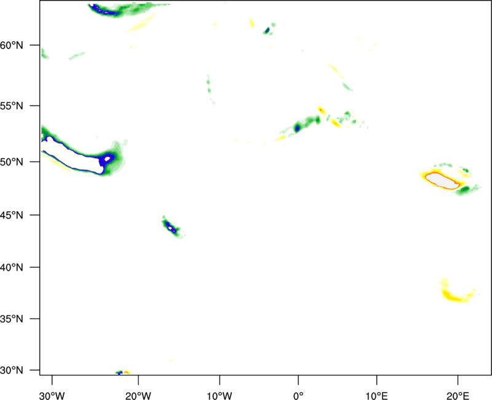Viewport: 492px width, 400px height.
Task: Click the 50°N latitude label
Action: 12,162
